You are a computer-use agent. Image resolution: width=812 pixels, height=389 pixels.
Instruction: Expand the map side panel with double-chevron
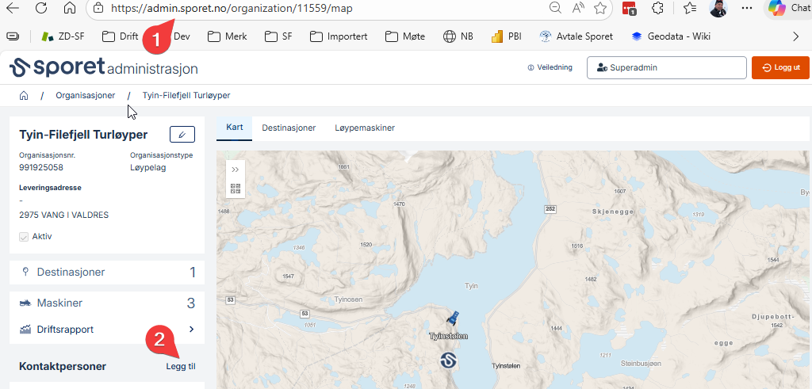(x=236, y=170)
